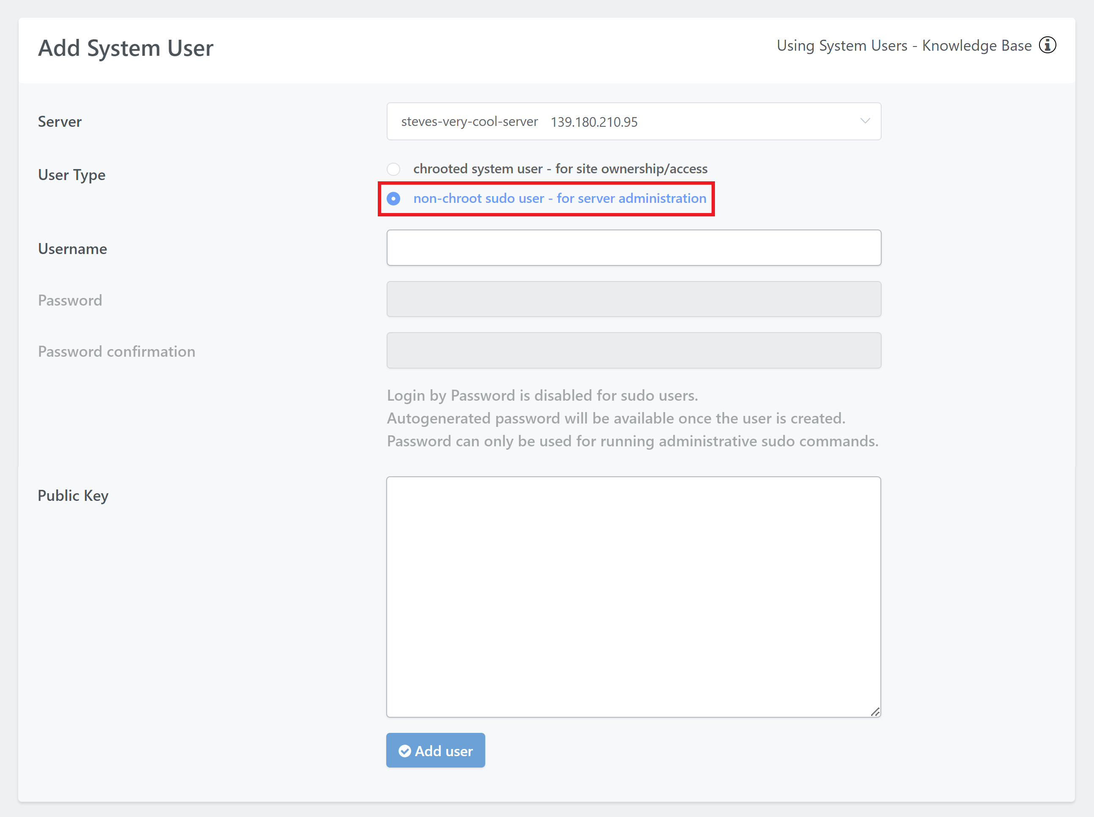This screenshot has height=817, width=1094.
Task: Click 'Login by Password is disabled for sudo users.' text
Action: (542, 396)
